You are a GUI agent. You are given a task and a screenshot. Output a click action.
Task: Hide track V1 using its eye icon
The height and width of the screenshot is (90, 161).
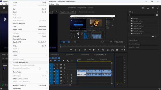(64, 71)
